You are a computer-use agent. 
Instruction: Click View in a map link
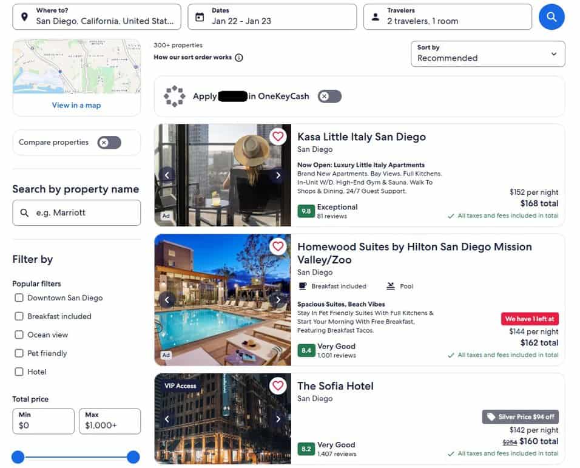click(x=76, y=105)
